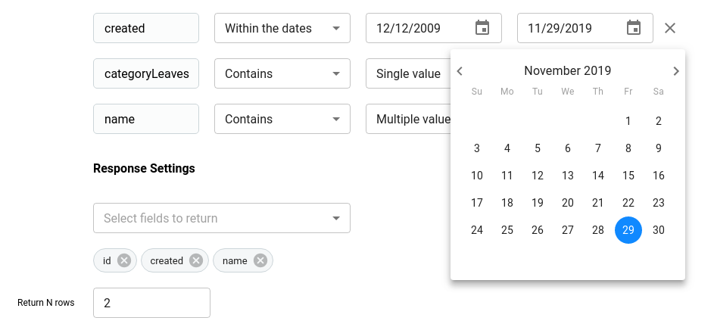Pick November 1 in the calendar
The height and width of the screenshot is (327, 714).
[x=628, y=121]
